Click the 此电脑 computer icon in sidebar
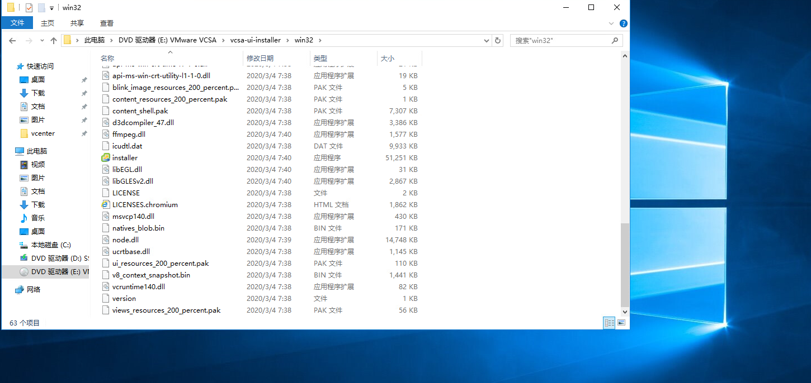The height and width of the screenshot is (383, 811). pyautogui.click(x=20, y=151)
